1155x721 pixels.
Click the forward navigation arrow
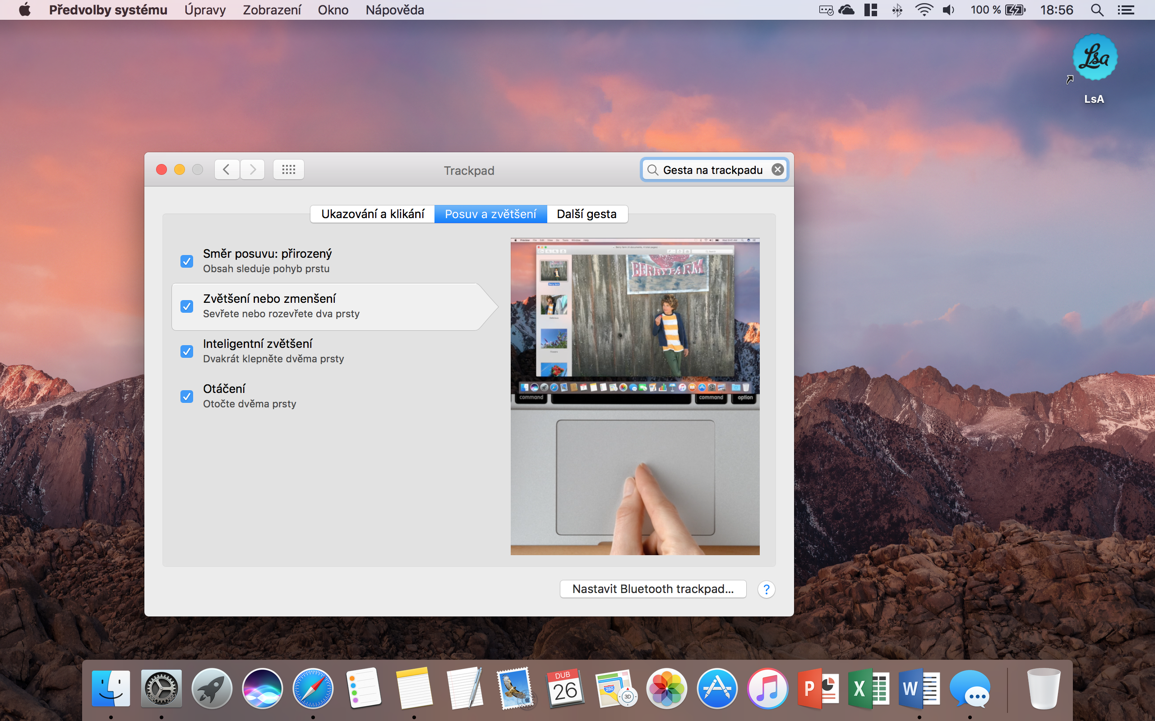point(253,169)
